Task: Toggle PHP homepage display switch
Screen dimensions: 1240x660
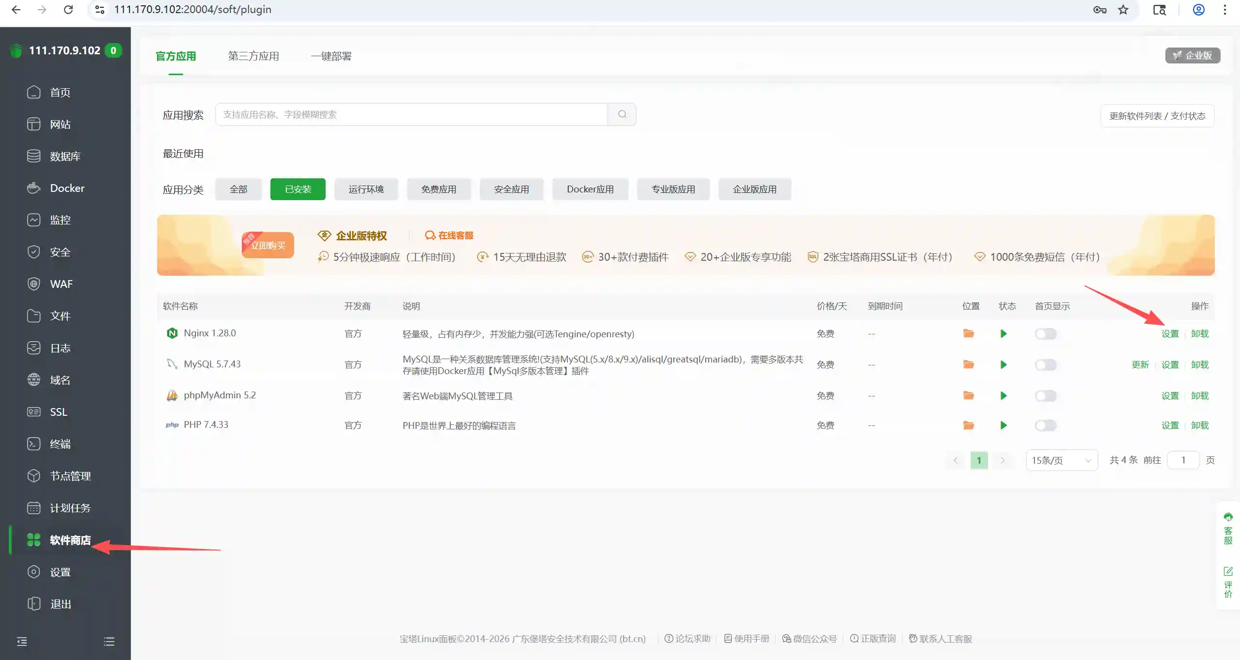Action: [x=1046, y=425]
